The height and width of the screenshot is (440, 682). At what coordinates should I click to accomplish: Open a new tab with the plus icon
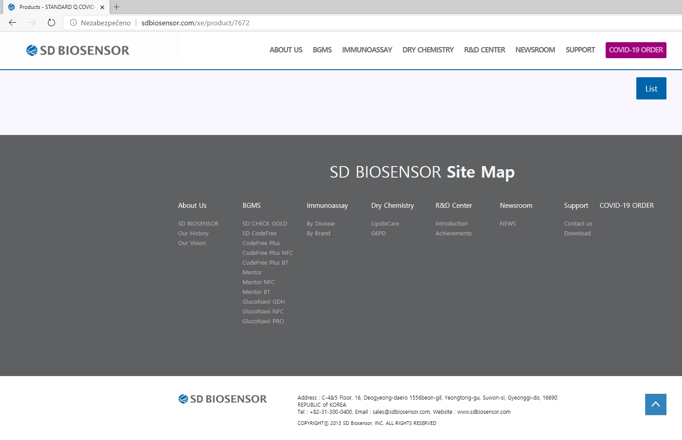click(x=117, y=7)
